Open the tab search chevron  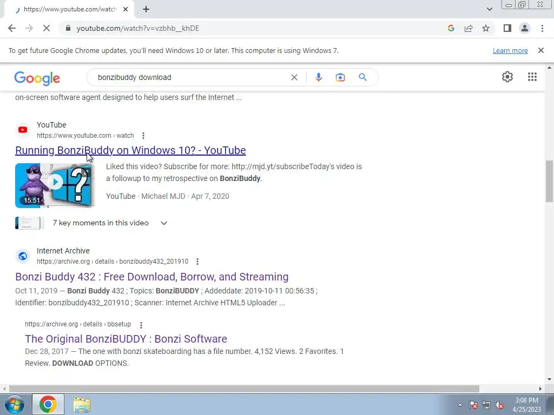(x=489, y=9)
